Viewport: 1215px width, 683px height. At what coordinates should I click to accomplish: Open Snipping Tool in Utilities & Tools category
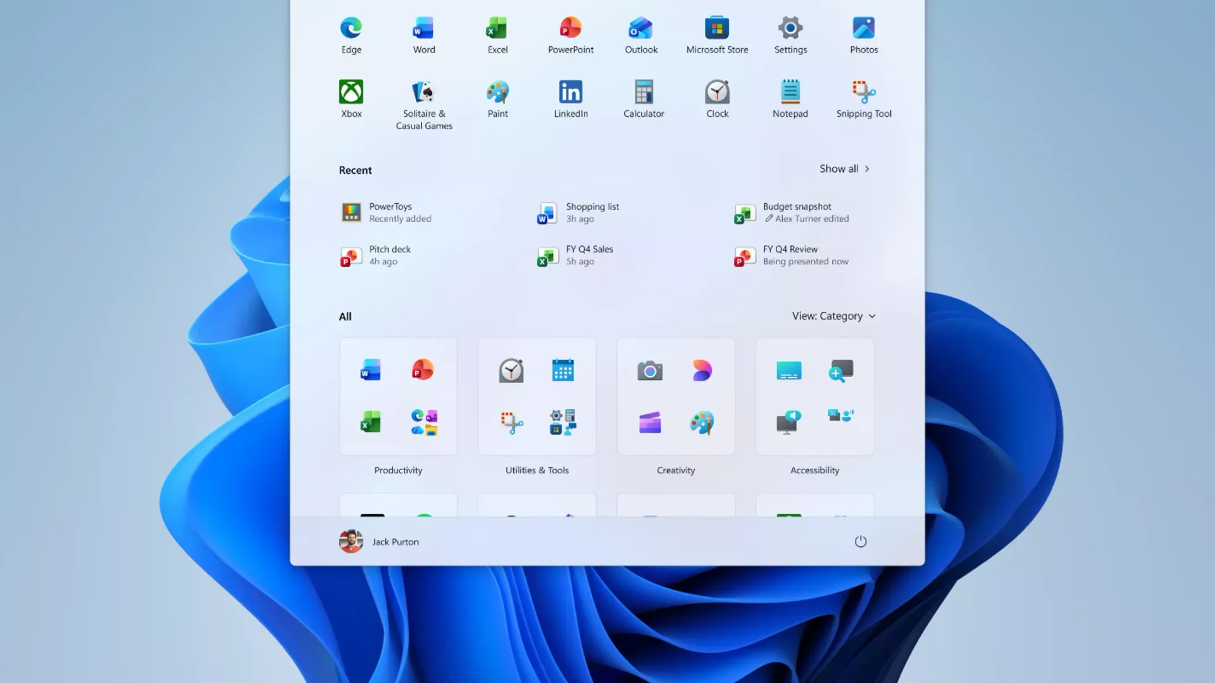click(x=511, y=422)
